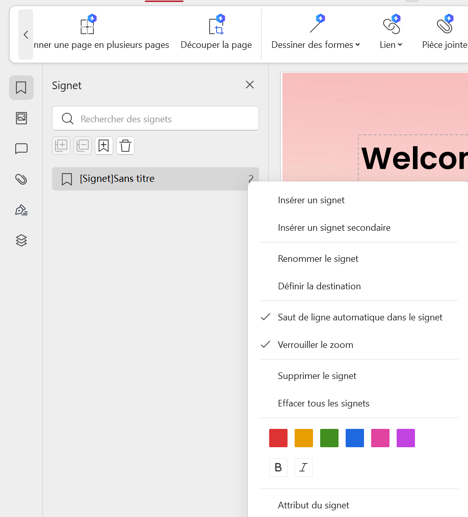The height and width of the screenshot is (517, 468).
Task: Open the layers panel icon
Action: [x=21, y=240]
